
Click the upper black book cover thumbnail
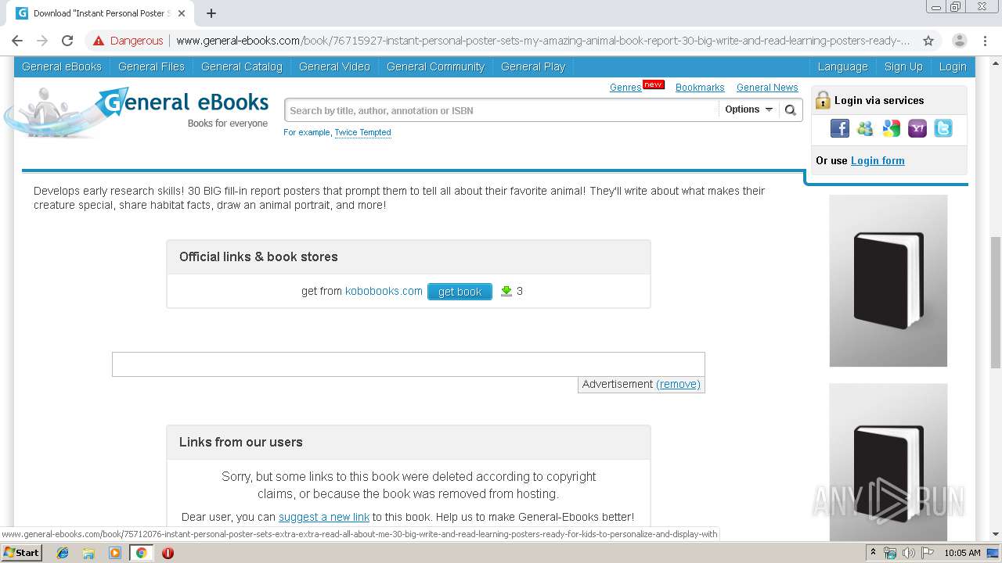888,281
